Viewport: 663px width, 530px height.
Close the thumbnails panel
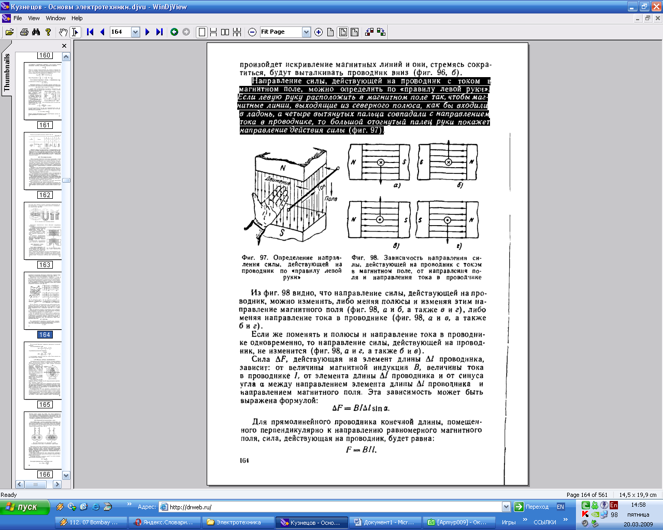pyautogui.click(x=64, y=46)
